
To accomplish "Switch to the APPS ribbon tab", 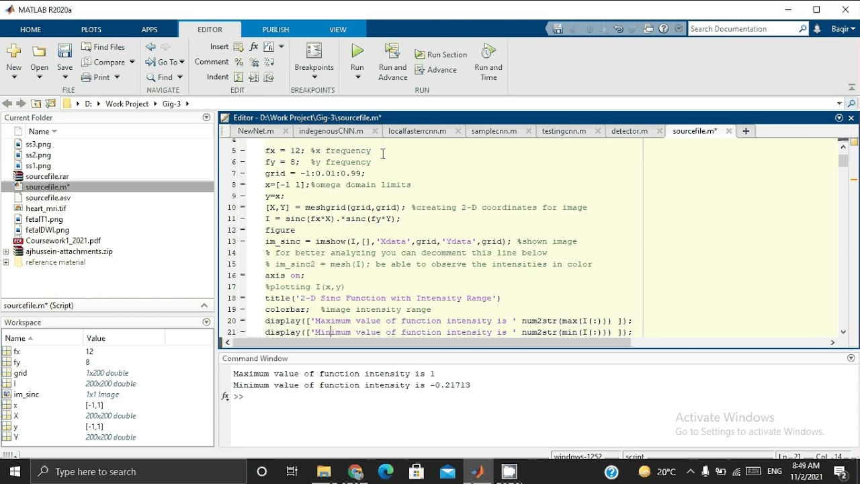I will 149,30.
